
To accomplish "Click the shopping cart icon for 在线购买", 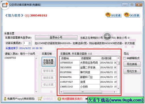I will coord(39,99).
